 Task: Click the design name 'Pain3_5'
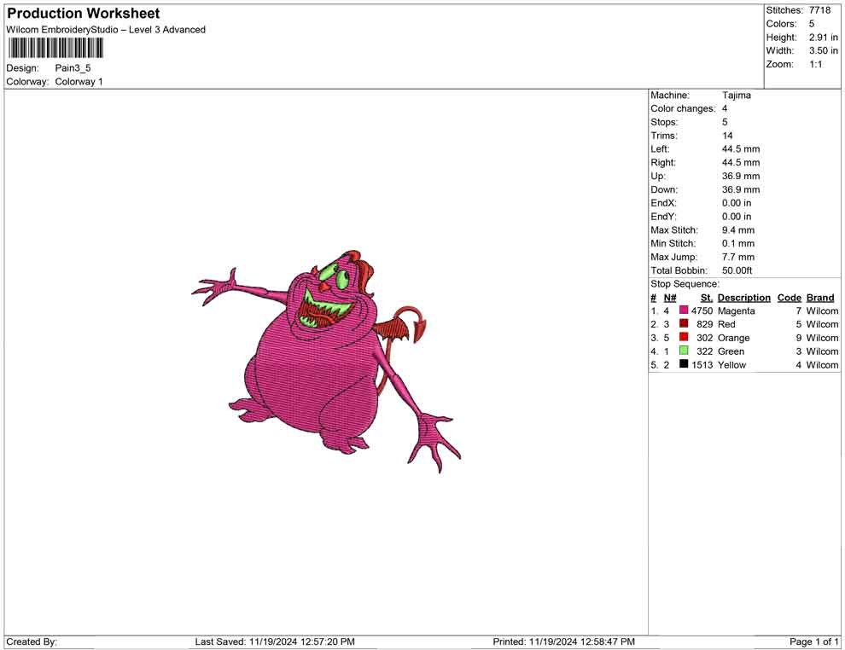[x=73, y=68]
